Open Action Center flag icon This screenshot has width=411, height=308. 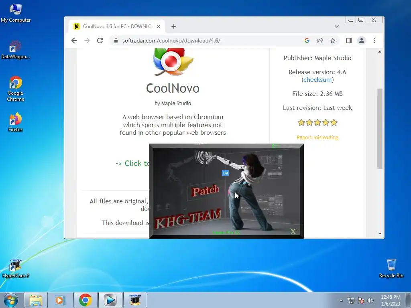coord(361,300)
